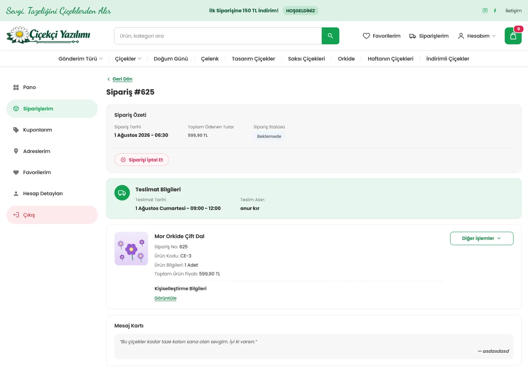Click the location pin icon for Adreslerim
528x370 pixels.
point(16,151)
